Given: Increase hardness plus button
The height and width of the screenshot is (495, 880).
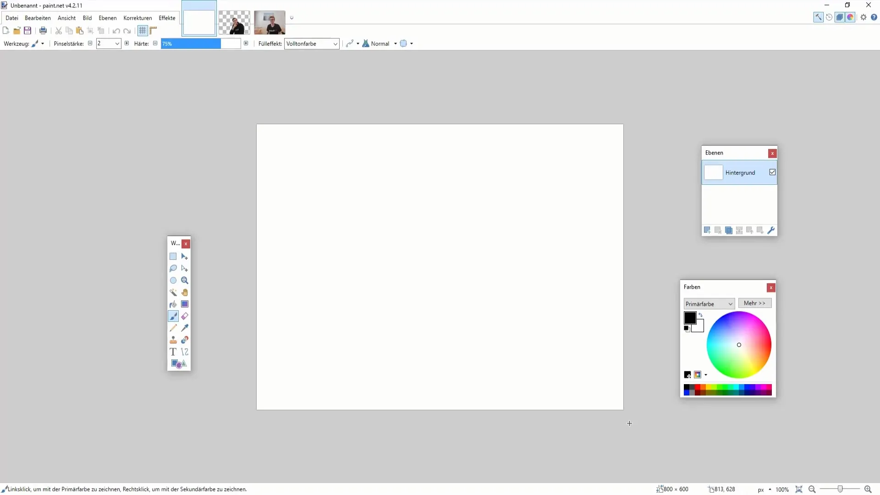Looking at the screenshot, I should tap(246, 43).
